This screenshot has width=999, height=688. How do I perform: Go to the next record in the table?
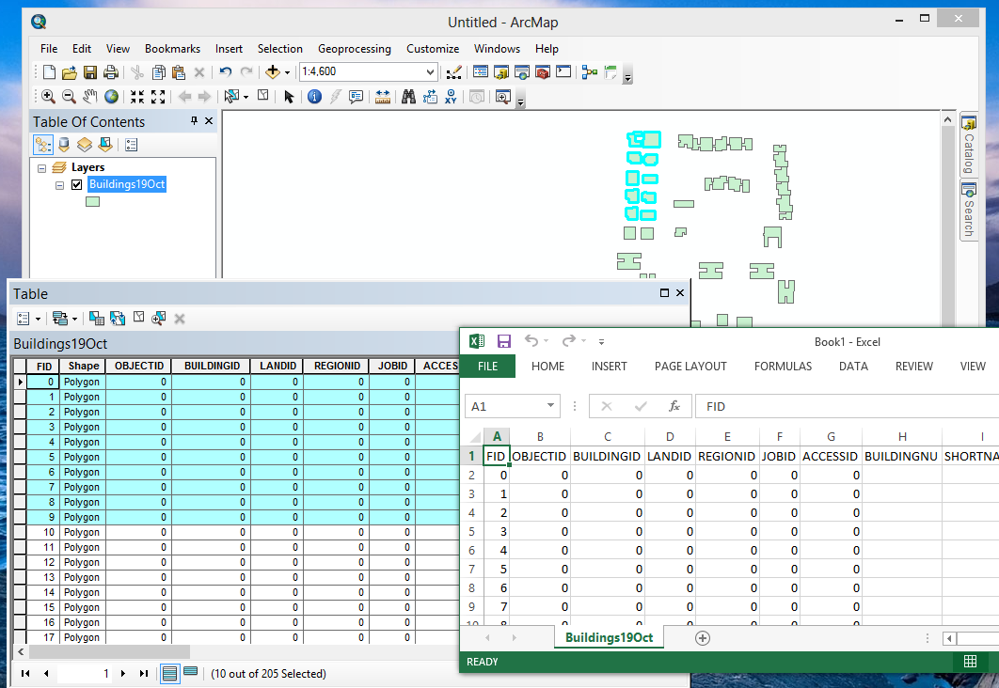[123, 673]
